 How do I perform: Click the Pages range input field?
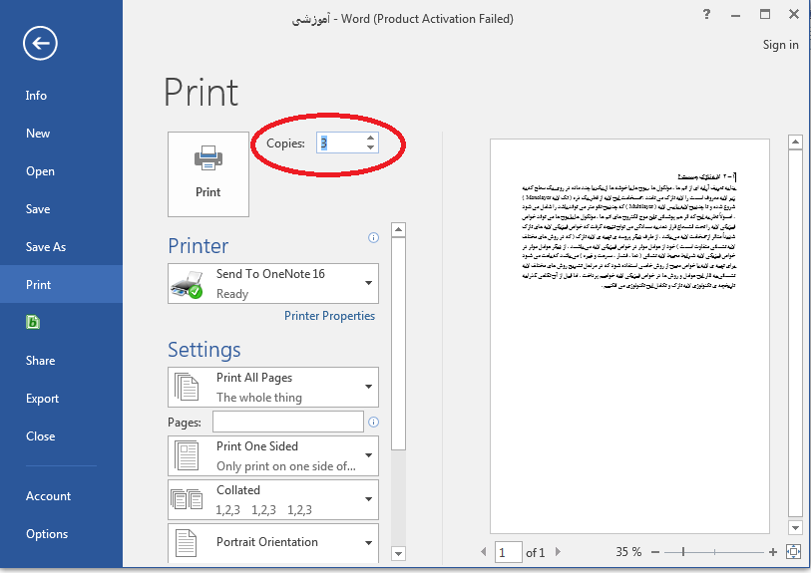click(x=288, y=422)
